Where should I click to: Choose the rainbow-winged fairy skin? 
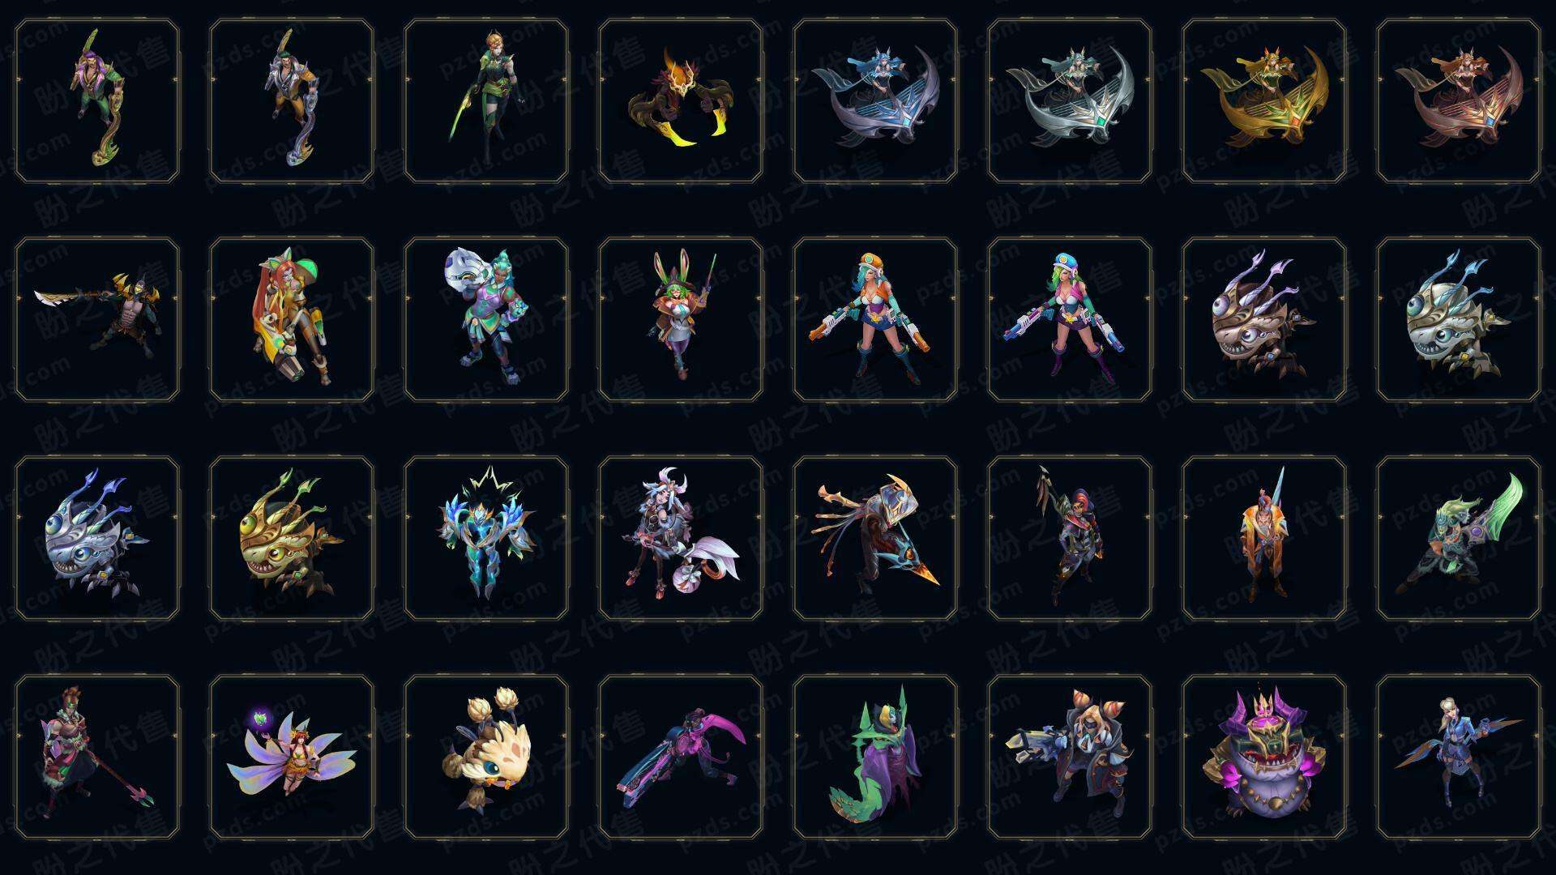[292, 757]
